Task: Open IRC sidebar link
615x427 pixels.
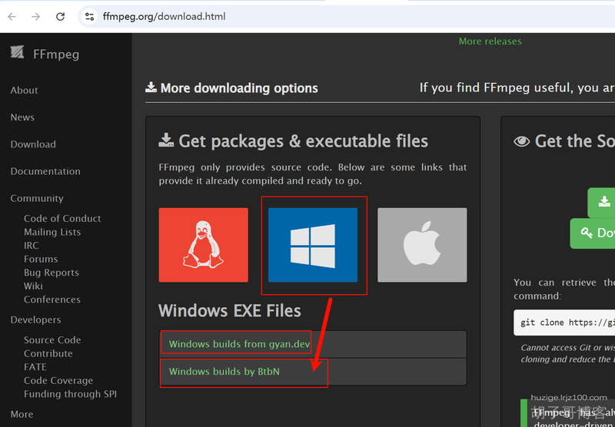Action: [x=32, y=245]
